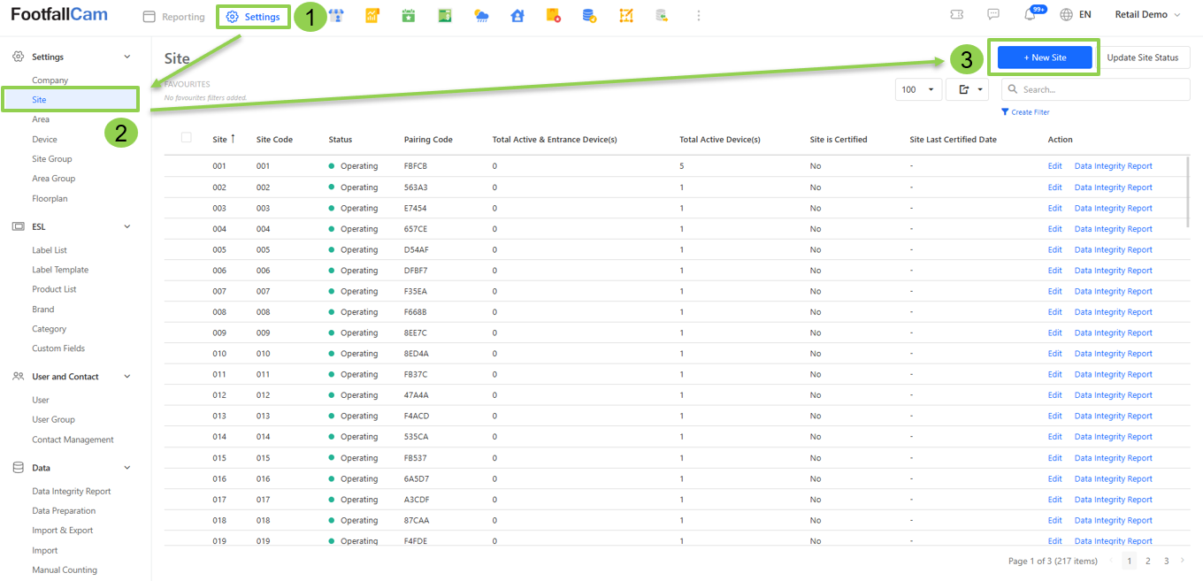Open Label List in the sidebar
The image size is (1203, 581).
50,250
